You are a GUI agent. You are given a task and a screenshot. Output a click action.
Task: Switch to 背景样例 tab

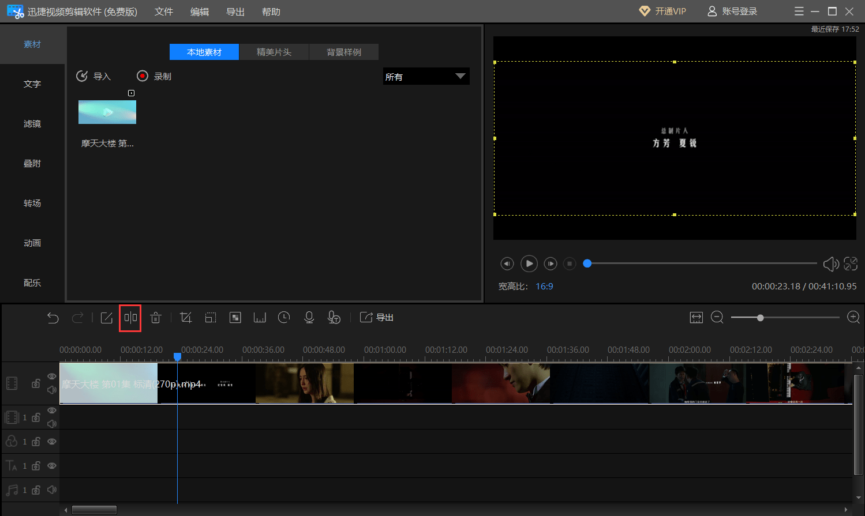[344, 52]
